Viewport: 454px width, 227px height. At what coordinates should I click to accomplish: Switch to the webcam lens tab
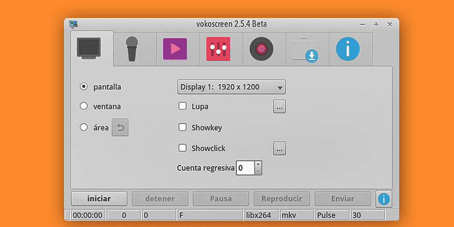pyautogui.click(x=264, y=49)
